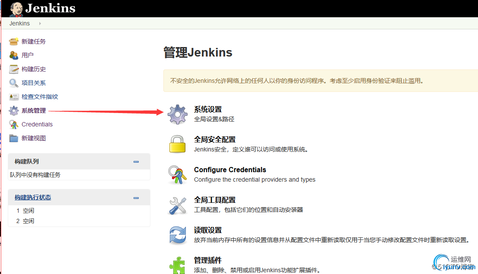This screenshot has width=478, height=274.
Task: Click the 用户 people icon
Action: [14, 55]
